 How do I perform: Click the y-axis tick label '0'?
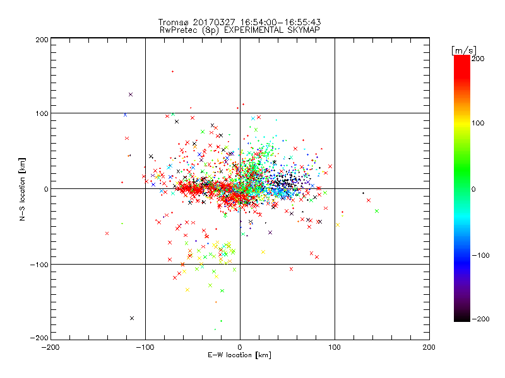coord(46,189)
